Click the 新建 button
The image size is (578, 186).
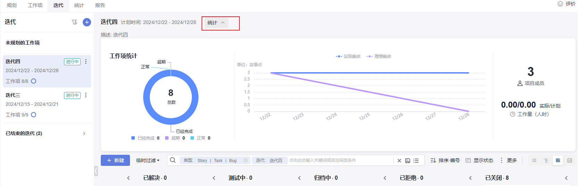(115, 160)
